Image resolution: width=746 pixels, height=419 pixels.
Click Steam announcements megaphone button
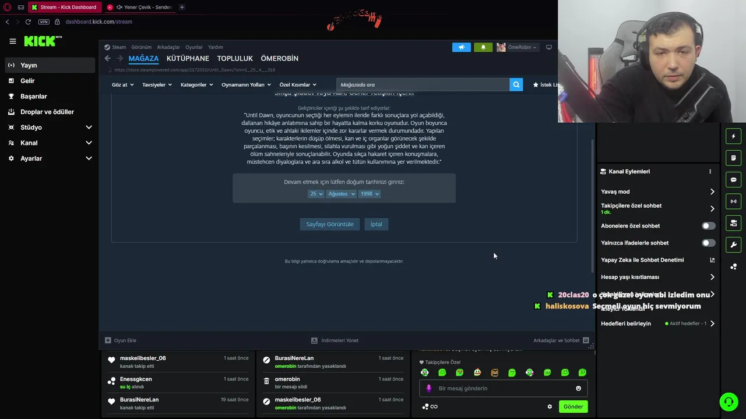[x=462, y=47]
